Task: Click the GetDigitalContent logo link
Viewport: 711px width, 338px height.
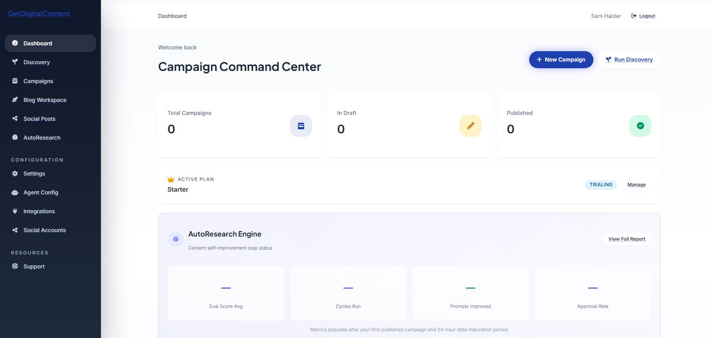Action: coord(39,14)
